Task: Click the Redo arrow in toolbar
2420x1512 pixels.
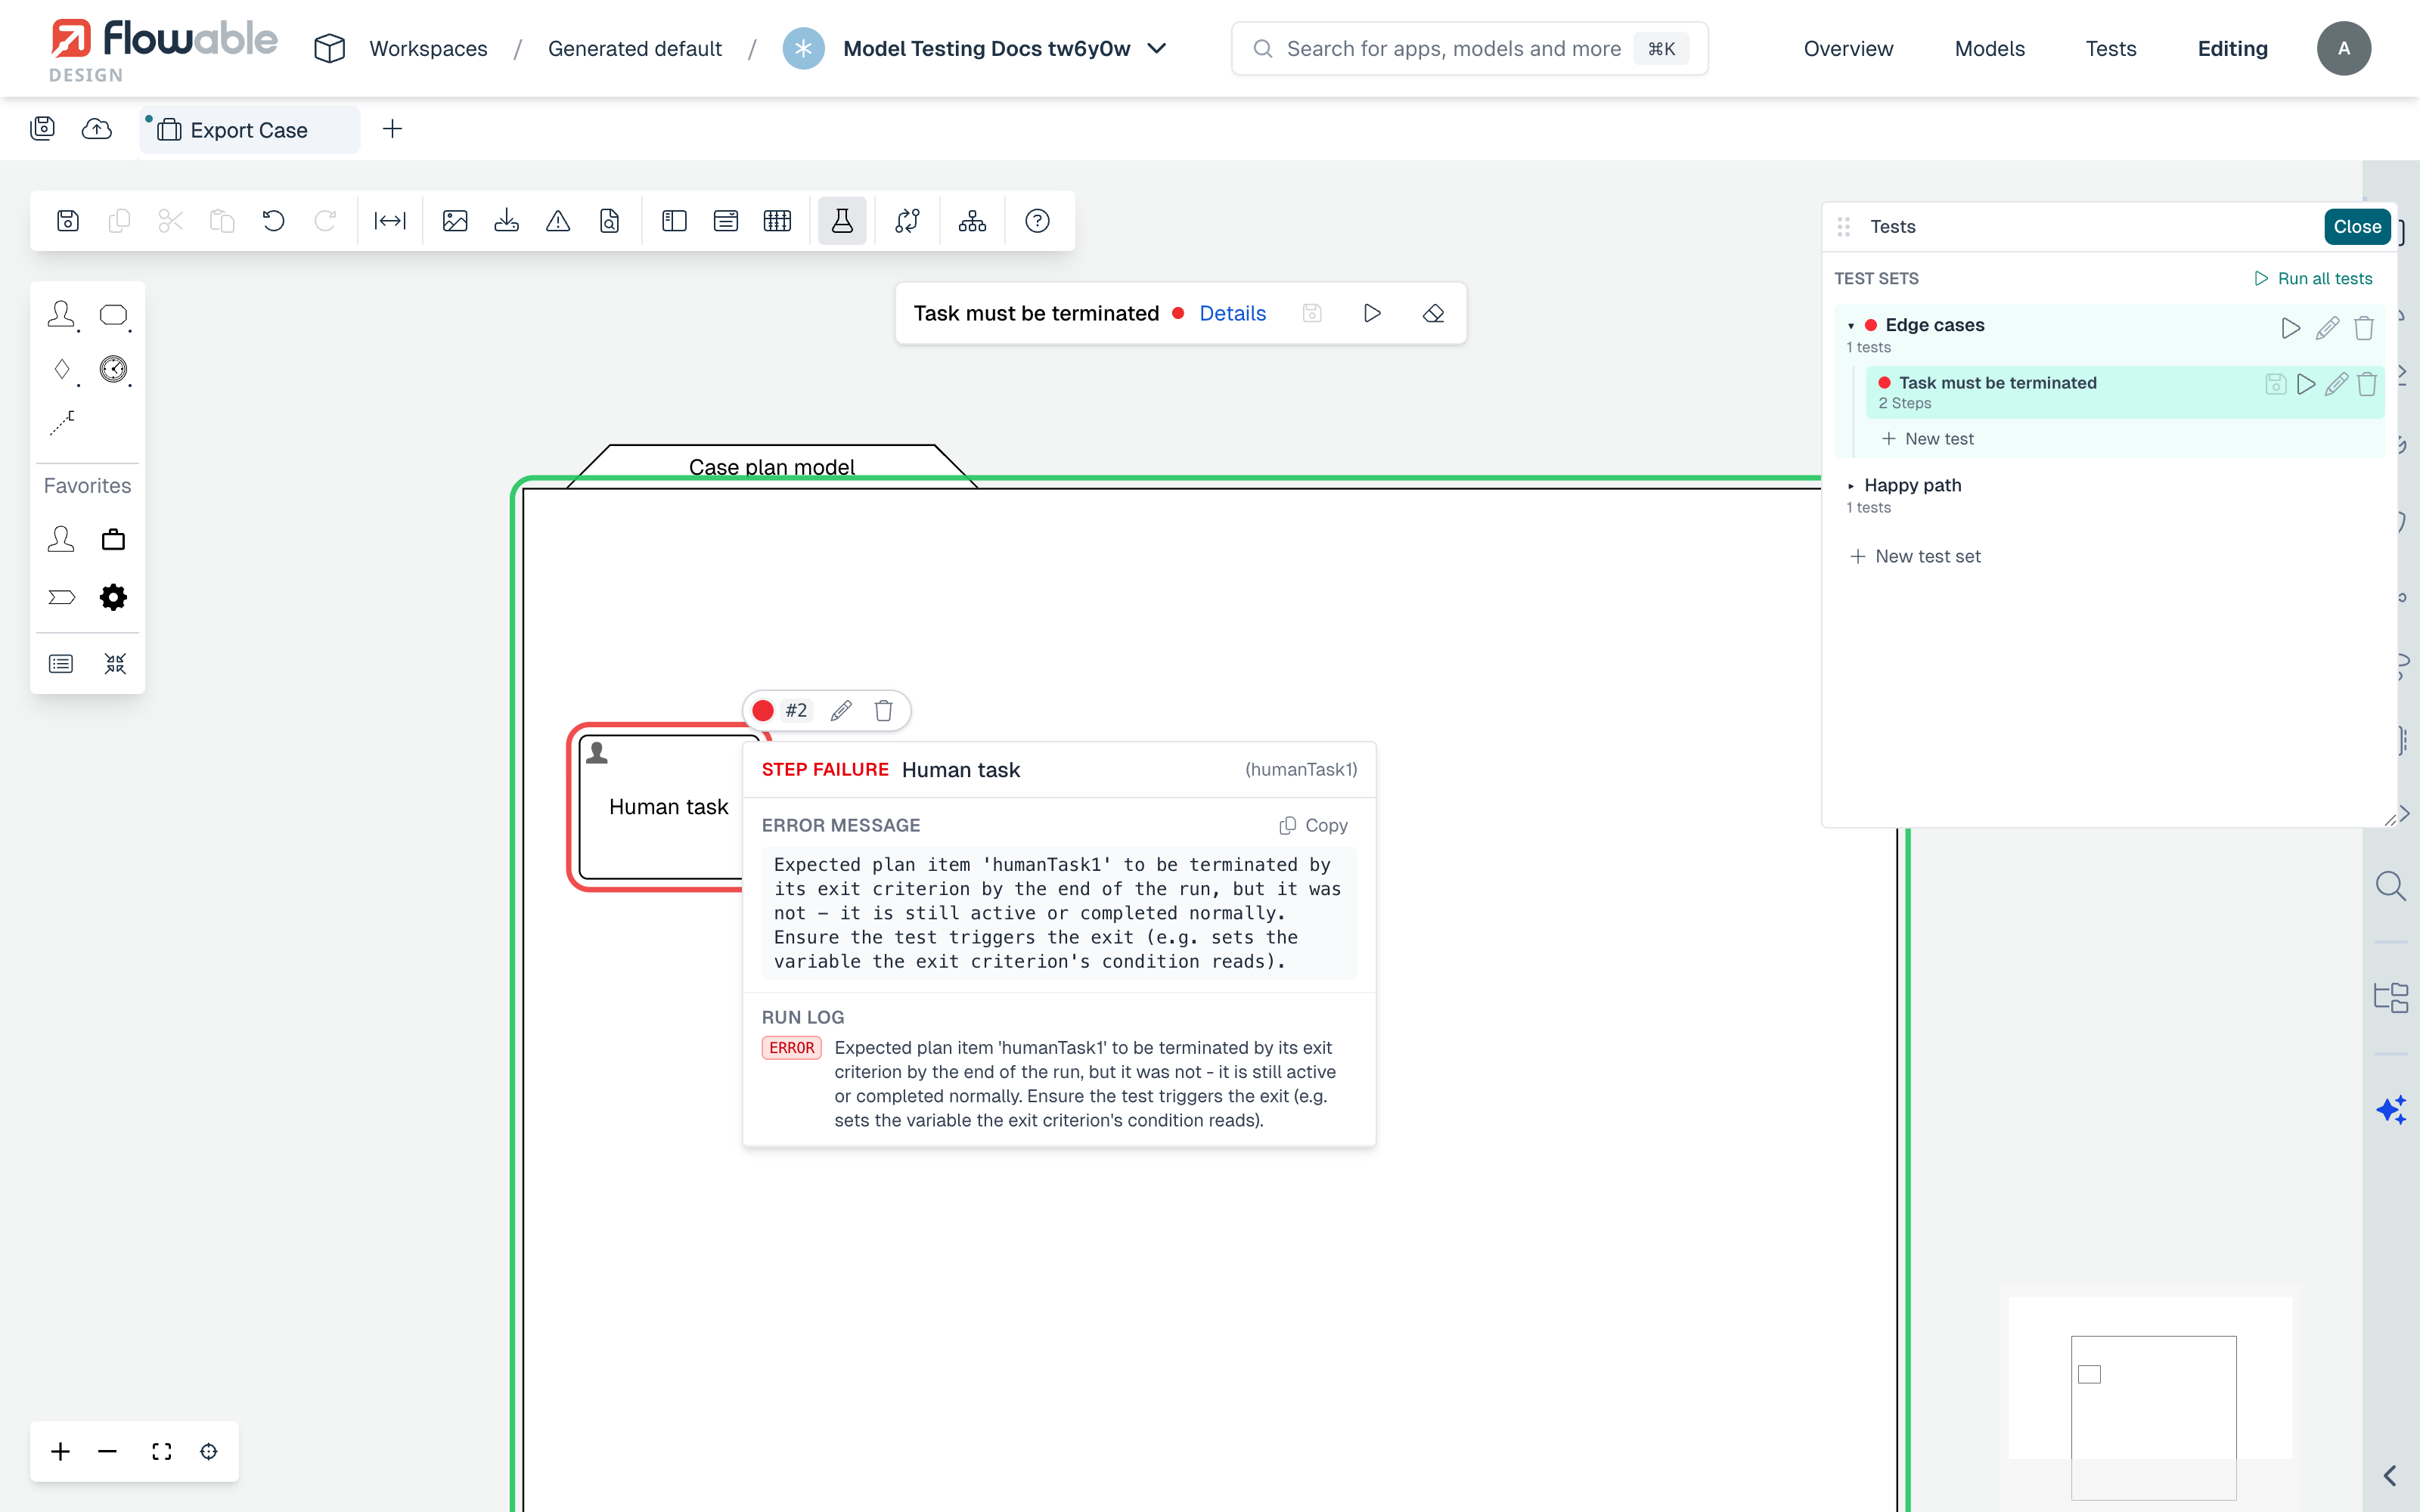Action: click(325, 221)
